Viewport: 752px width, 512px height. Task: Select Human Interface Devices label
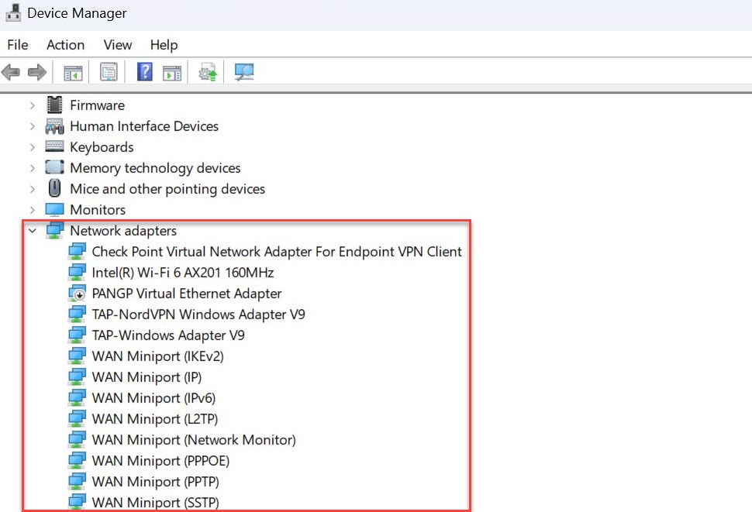pyautogui.click(x=144, y=126)
